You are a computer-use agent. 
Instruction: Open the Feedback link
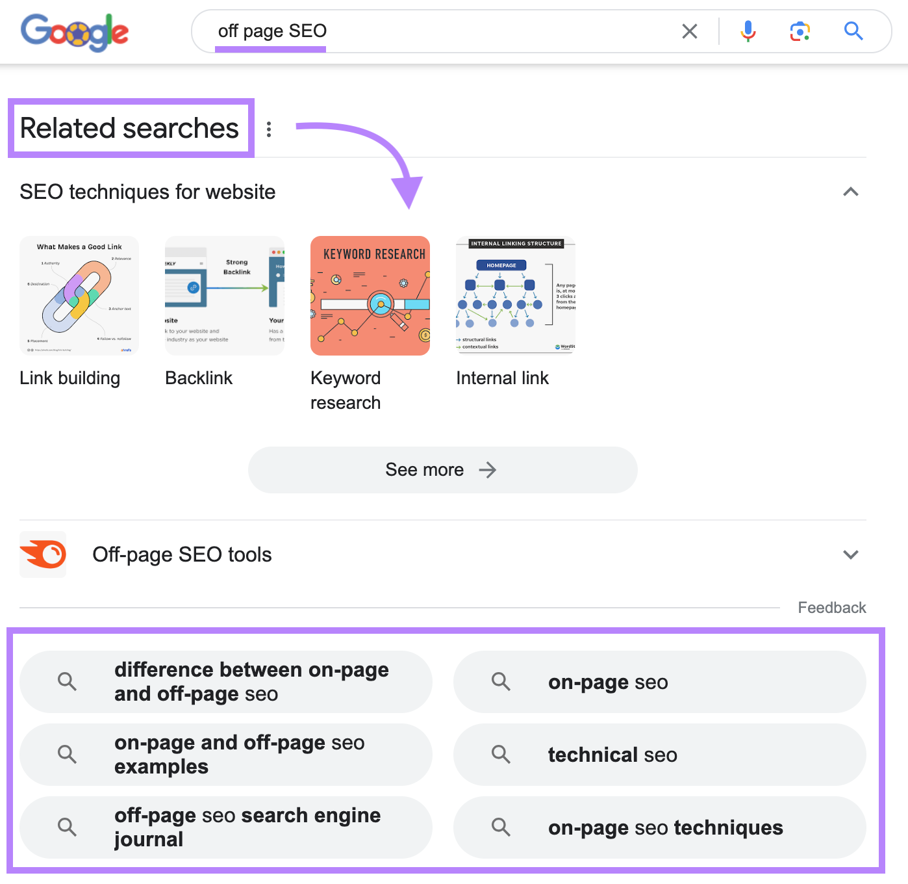point(831,608)
